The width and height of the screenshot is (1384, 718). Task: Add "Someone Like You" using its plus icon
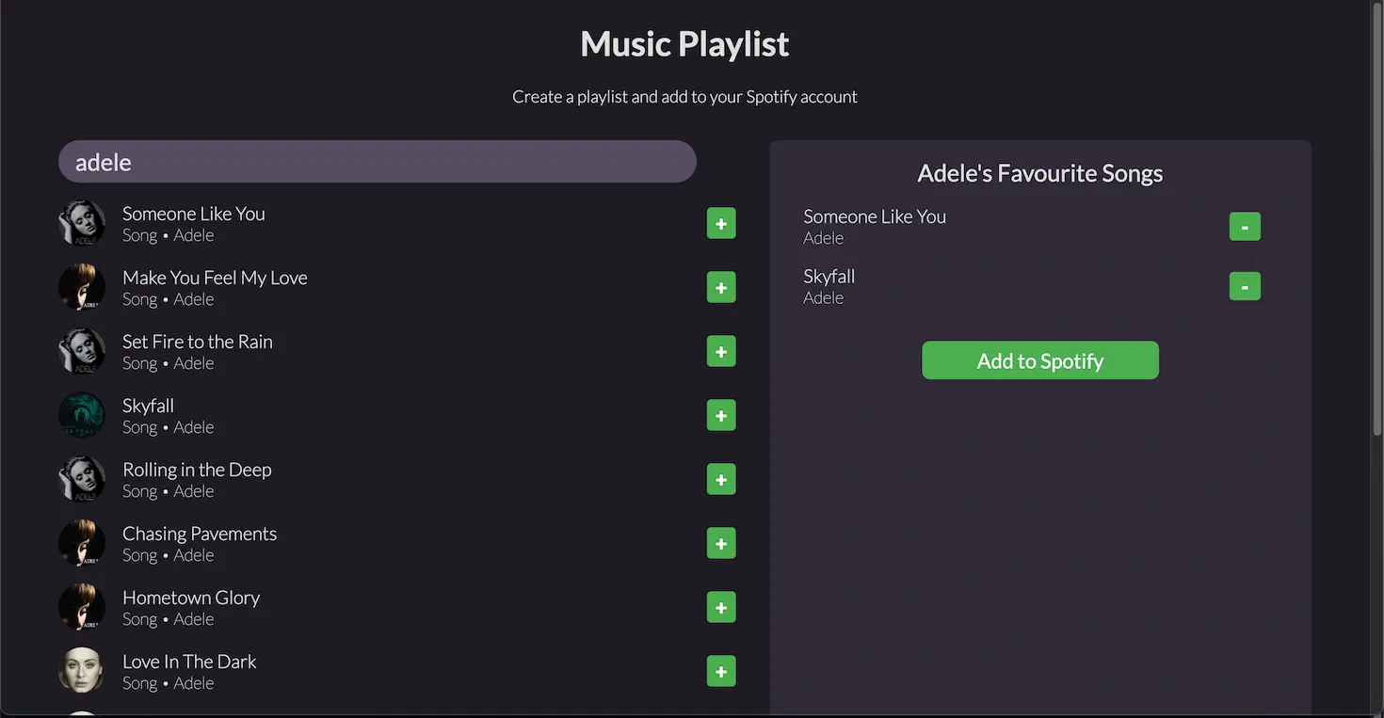point(721,223)
